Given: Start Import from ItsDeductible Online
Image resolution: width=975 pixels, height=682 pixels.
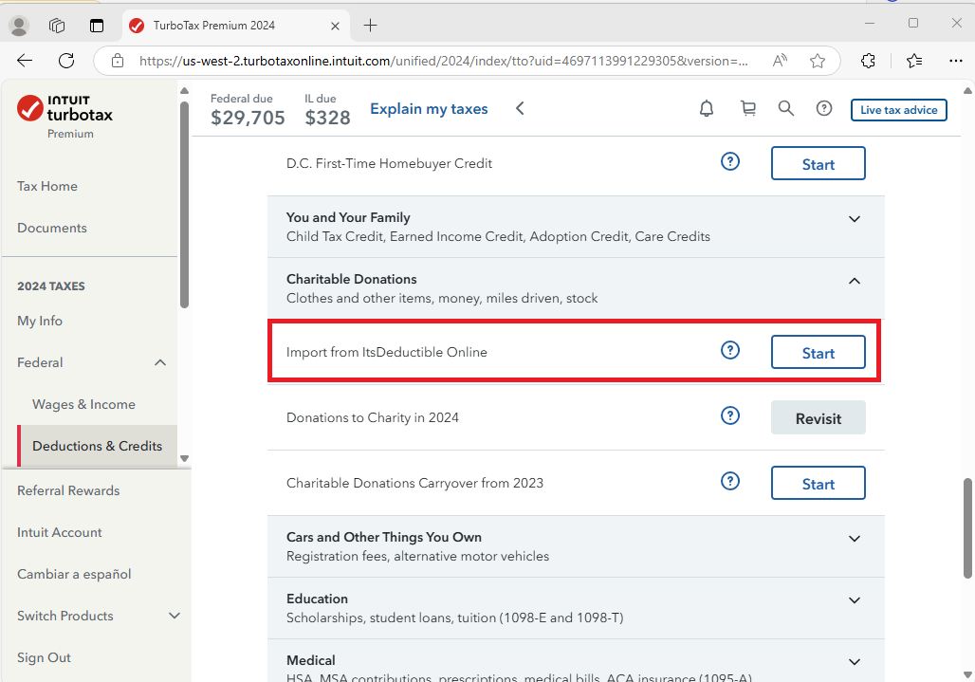Looking at the screenshot, I should (818, 352).
